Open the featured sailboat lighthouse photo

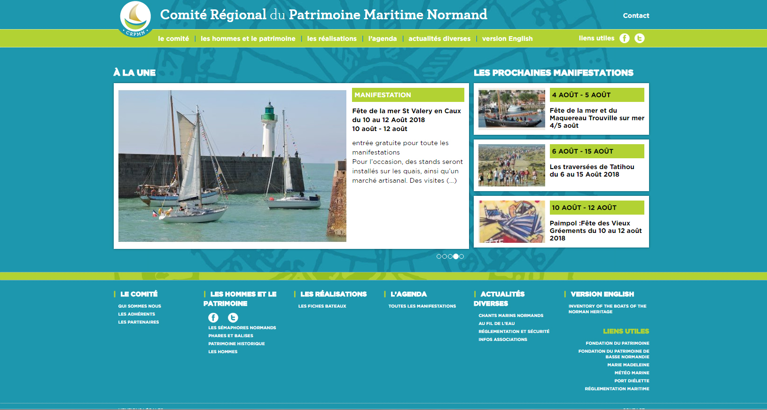(232, 166)
